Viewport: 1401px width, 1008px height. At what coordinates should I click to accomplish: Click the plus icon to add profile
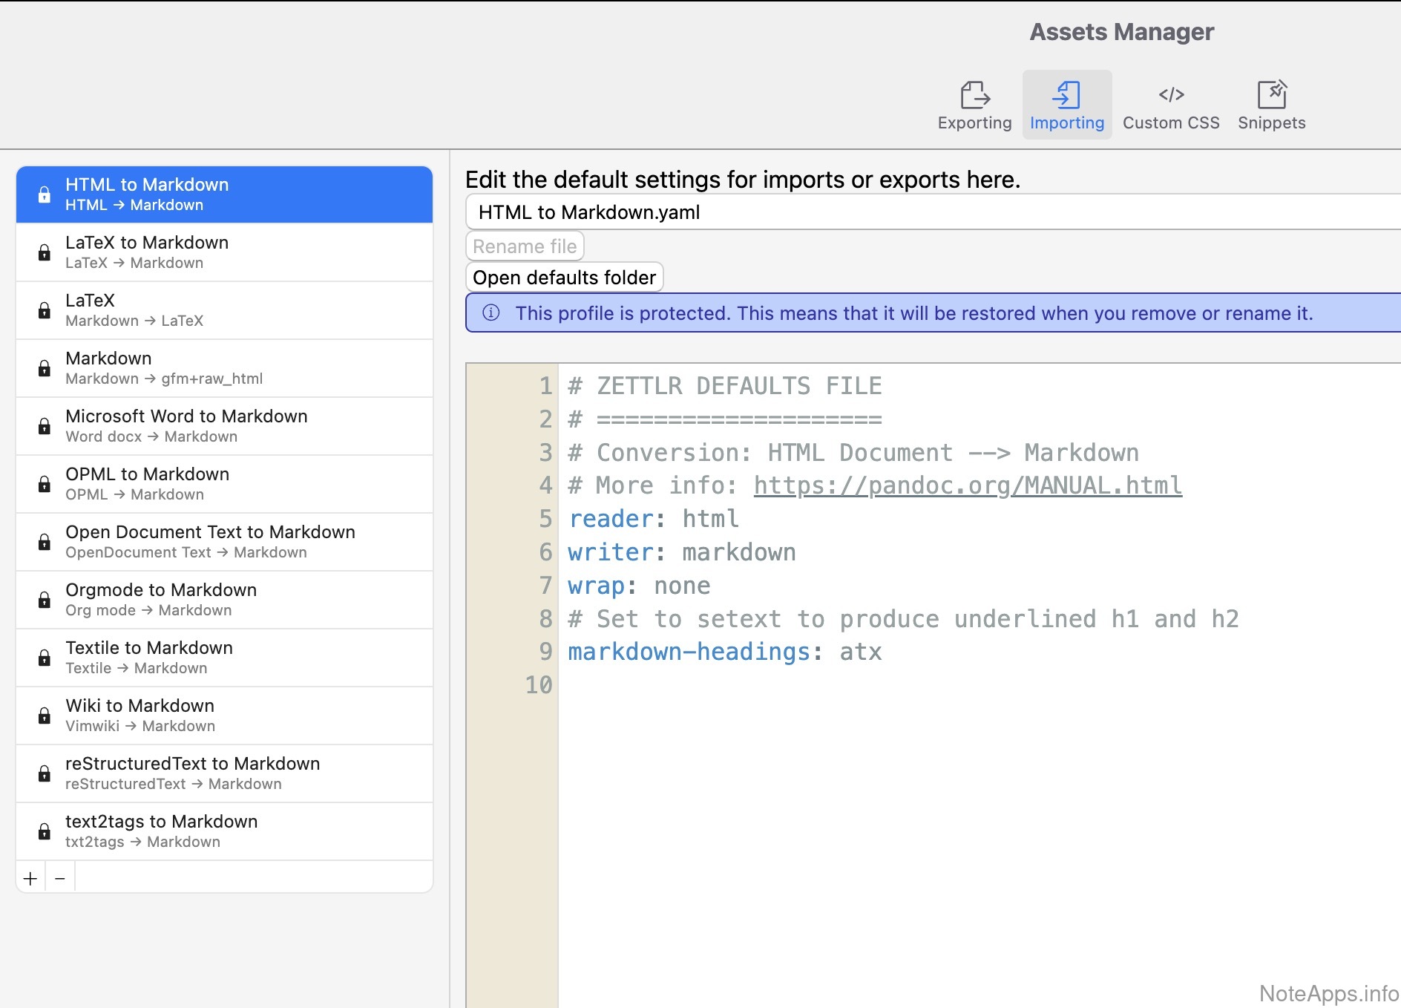coord(30,879)
